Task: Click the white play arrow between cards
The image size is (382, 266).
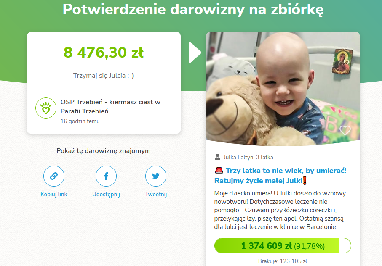Action: (x=195, y=53)
